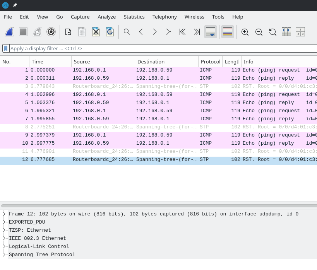Reload the capture file
This screenshot has width=317, height=270.
tap(110, 32)
